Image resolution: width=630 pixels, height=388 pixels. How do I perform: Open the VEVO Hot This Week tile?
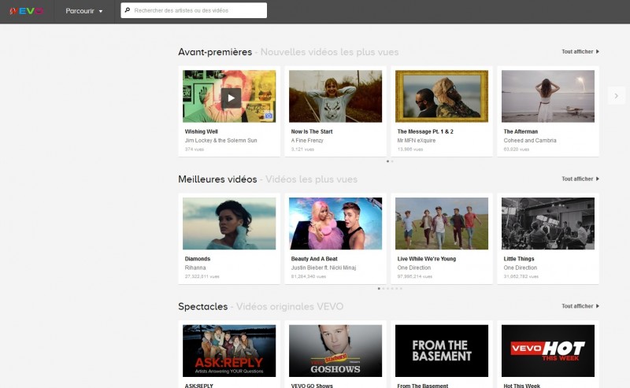pyautogui.click(x=548, y=351)
